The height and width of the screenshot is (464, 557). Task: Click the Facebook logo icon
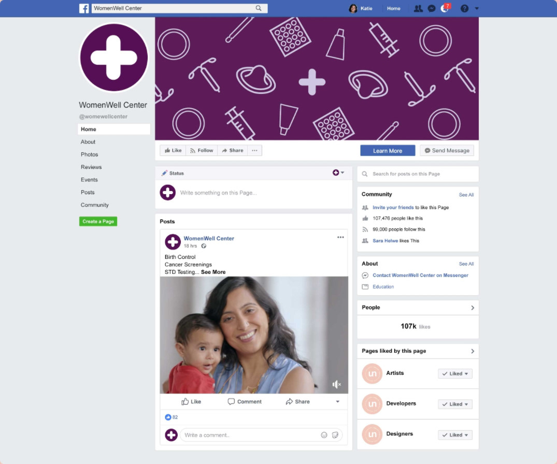coord(84,8)
